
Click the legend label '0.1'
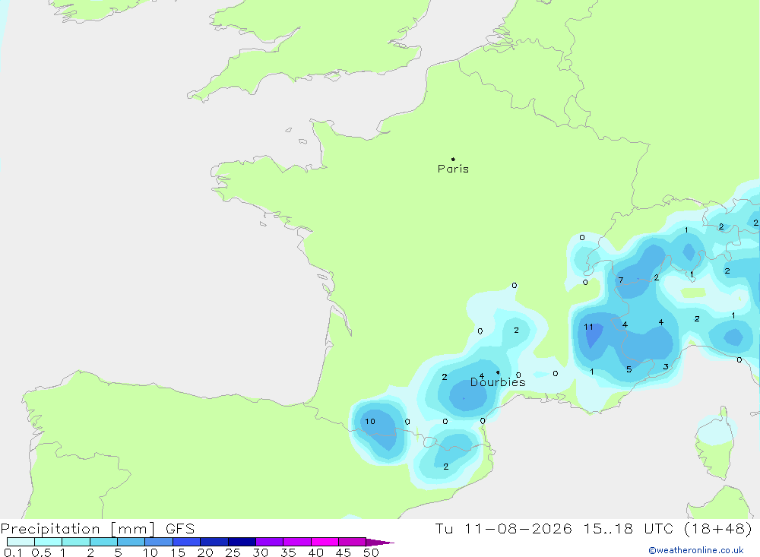(13, 552)
